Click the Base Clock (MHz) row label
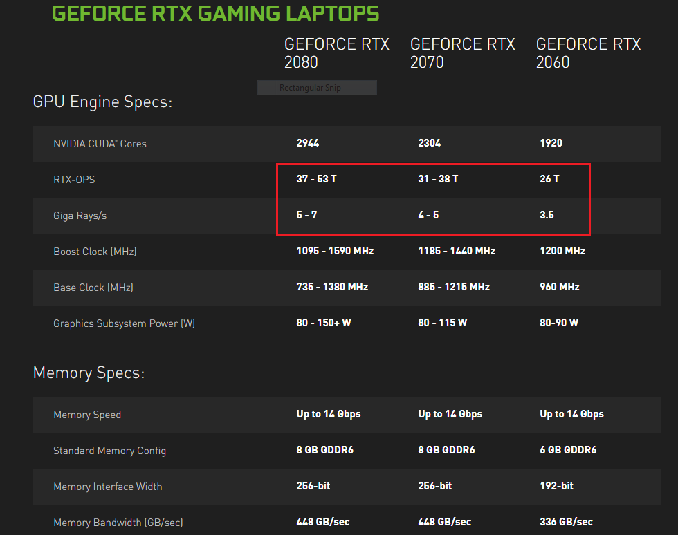The height and width of the screenshot is (535, 678). tap(93, 288)
